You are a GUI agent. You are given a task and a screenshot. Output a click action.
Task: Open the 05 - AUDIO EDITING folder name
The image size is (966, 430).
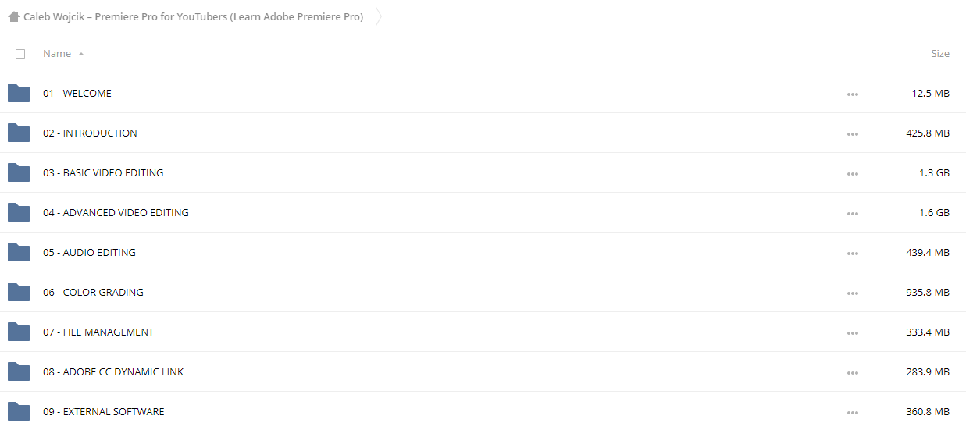[x=89, y=252]
